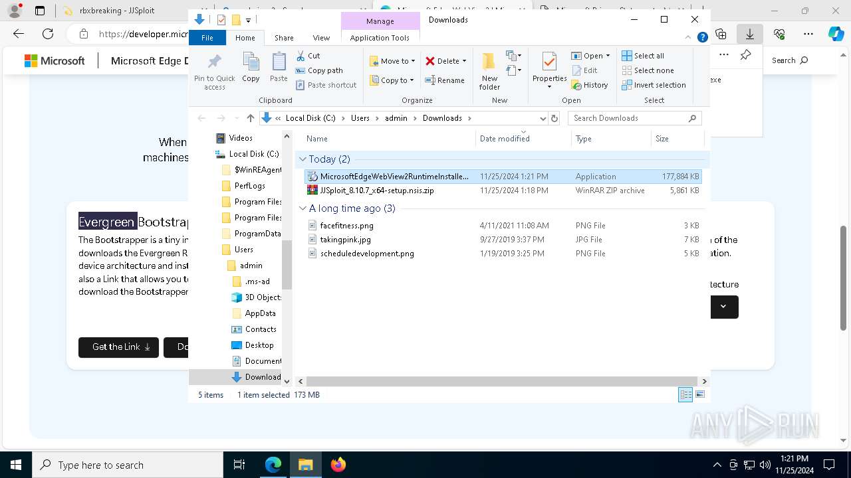Open the Move to dropdown

[392, 61]
